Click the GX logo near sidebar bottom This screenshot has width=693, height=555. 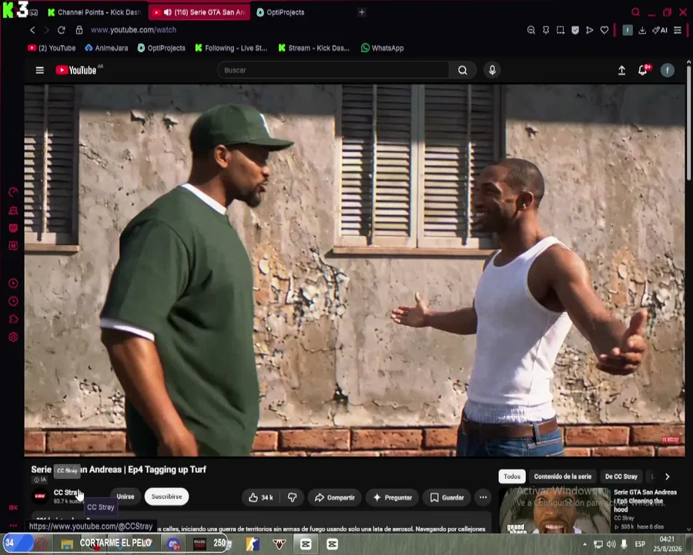pos(13,507)
